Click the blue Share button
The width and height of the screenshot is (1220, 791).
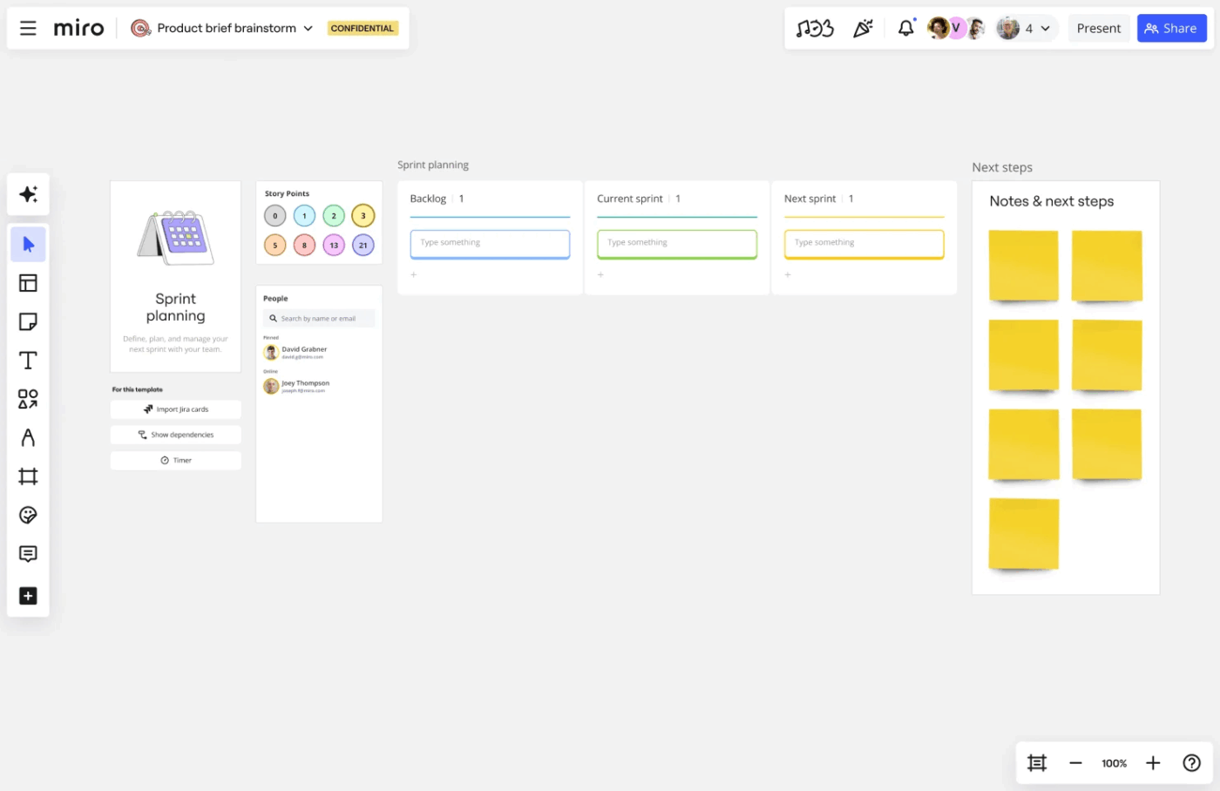click(1171, 28)
